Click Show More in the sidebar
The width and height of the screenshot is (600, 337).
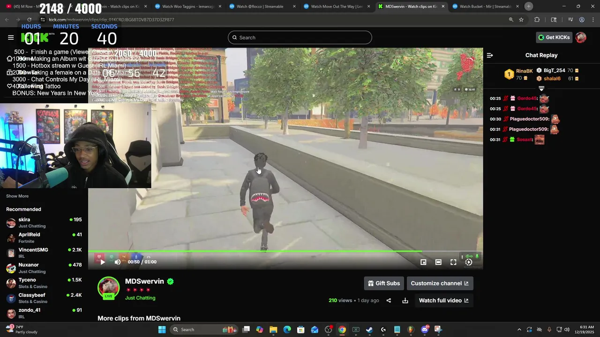pos(17,196)
